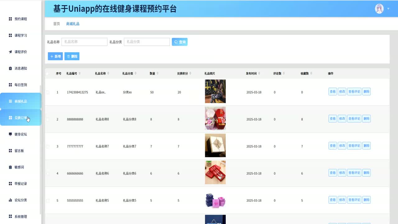The image size is (398, 224).
Task: Click 查看 for 礼品名称5
Action: pyautogui.click(x=333, y=200)
